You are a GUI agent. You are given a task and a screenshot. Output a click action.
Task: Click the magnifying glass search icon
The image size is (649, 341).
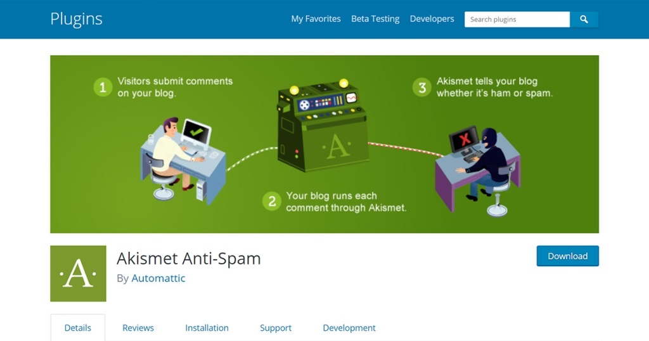click(x=584, y=20)
